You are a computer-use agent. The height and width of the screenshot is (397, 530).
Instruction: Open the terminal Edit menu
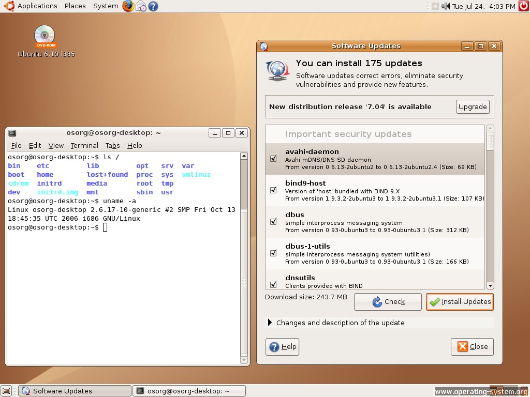click(35, 145)
